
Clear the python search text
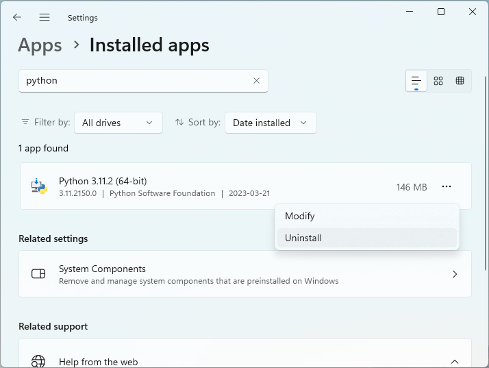click(256, 81)
